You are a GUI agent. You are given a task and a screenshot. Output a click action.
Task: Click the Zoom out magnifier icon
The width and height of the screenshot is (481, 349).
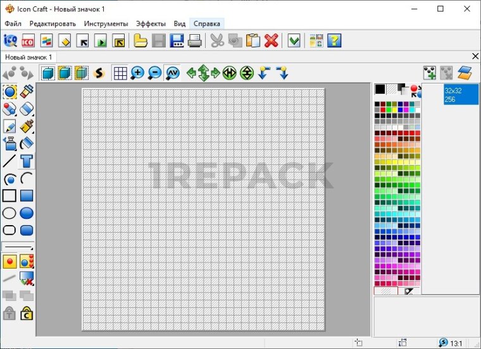coord(154,73)
